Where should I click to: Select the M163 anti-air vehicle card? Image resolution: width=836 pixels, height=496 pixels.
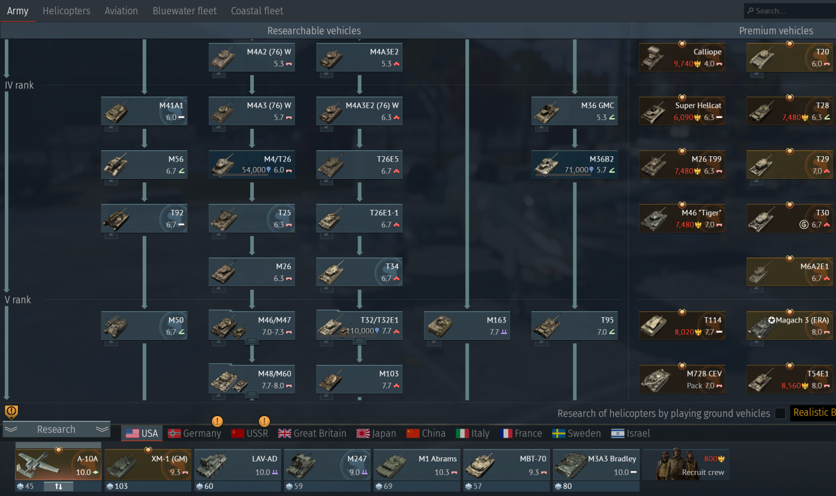pos(466,325)
